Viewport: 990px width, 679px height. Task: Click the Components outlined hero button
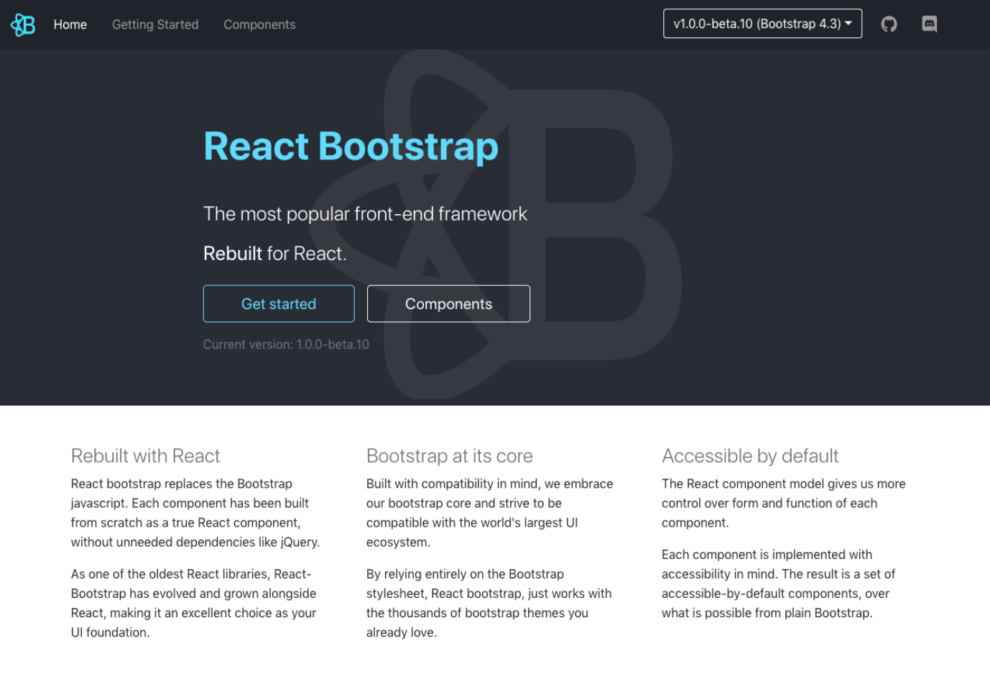pyautogui.click(x=448, y=304)
